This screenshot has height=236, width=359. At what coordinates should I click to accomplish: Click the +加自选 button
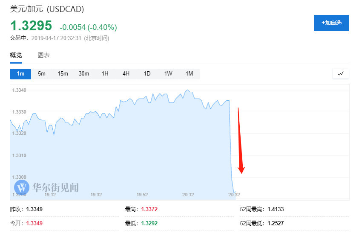point(331,23)
